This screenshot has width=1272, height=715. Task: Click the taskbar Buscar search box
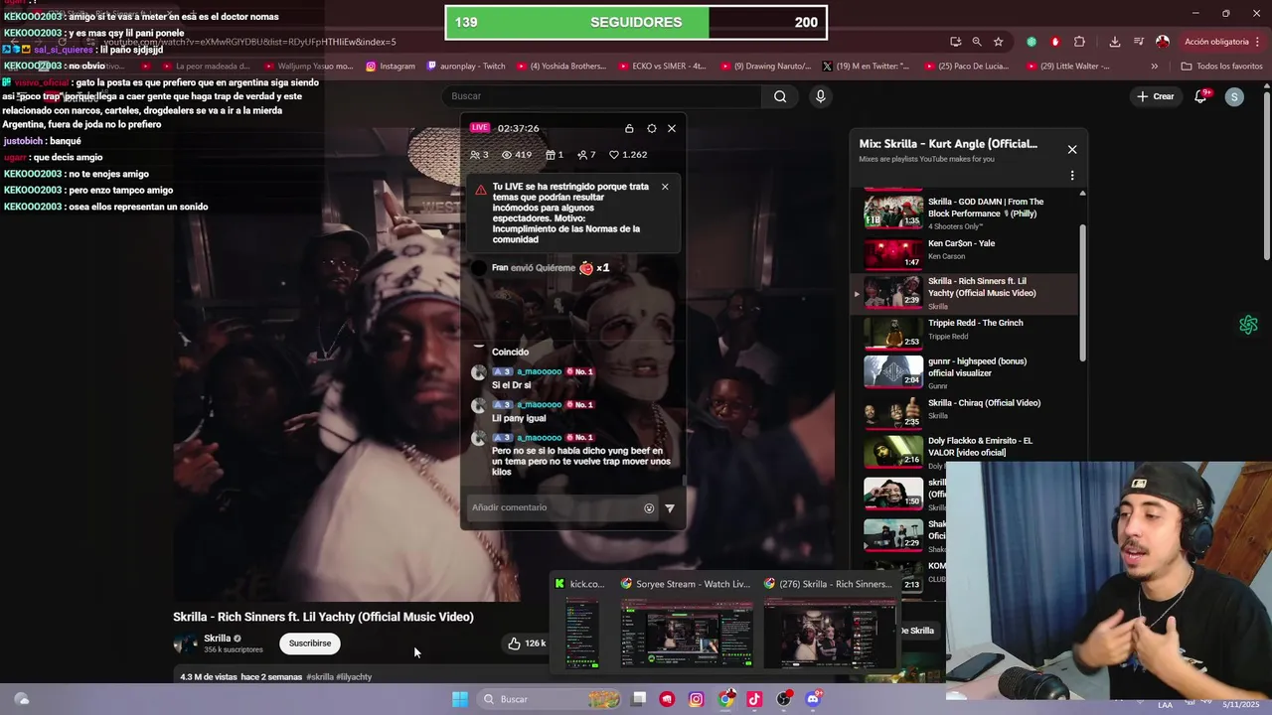pyautogui.click(x=550, y=699)
